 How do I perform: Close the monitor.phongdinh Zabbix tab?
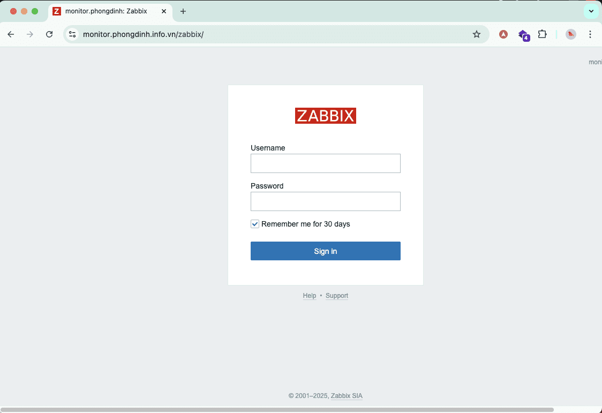click(164, 11)
